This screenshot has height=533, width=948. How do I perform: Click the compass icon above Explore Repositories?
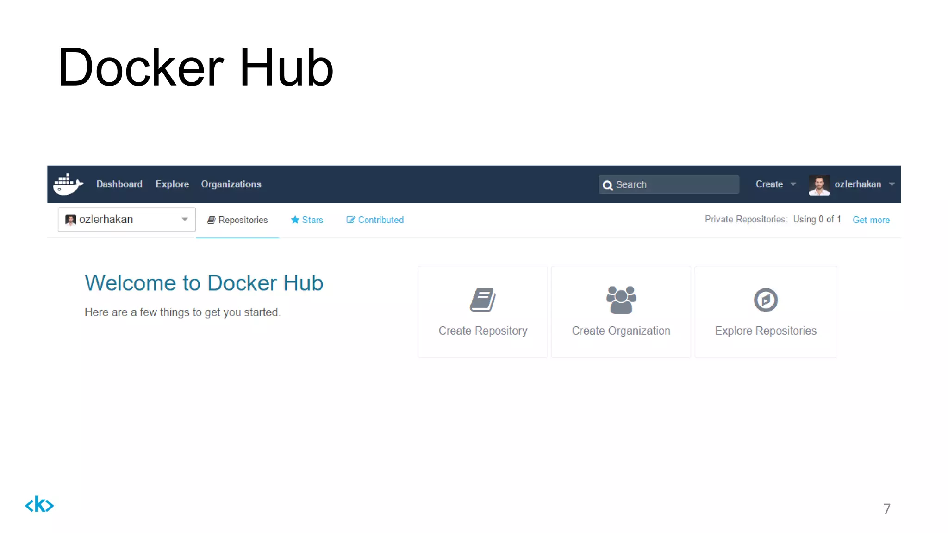coord(766,300)
